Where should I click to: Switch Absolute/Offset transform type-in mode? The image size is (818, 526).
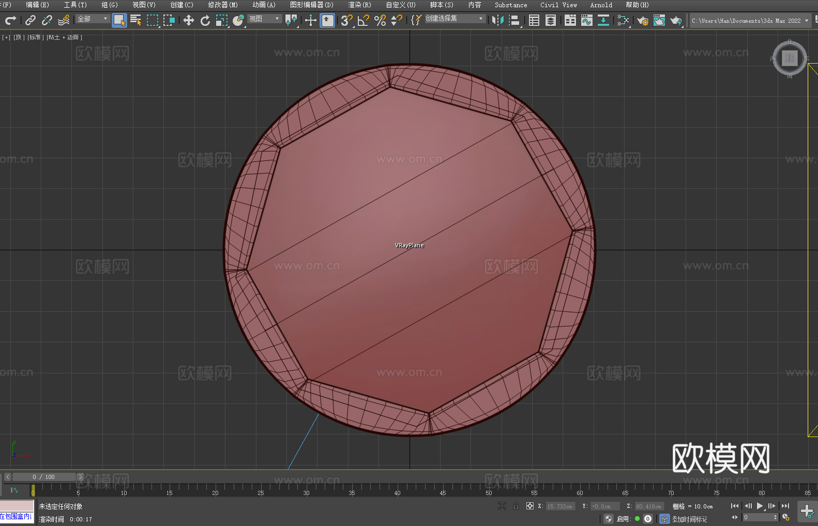click(x=530, y=506)
